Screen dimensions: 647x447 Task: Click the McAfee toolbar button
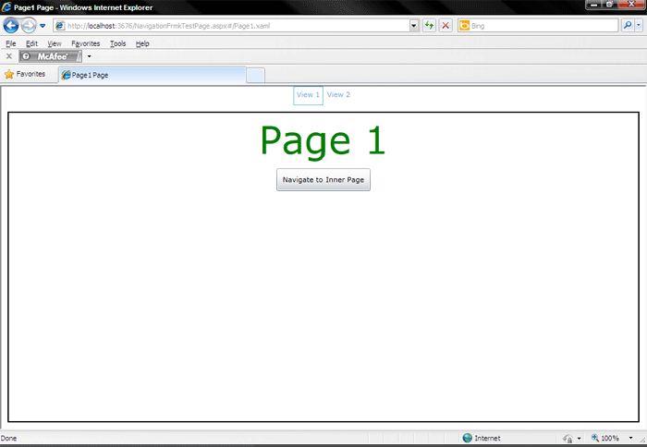click(x=50, y=56)
